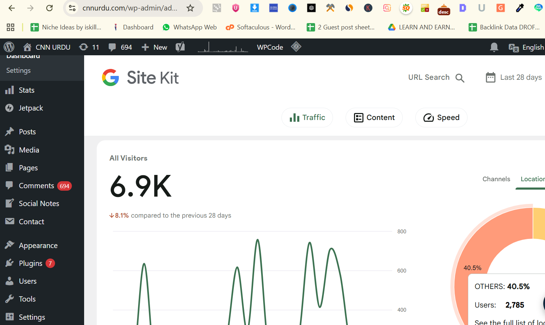Click the Yoast SEO icon in the admin bar

pos(180,47)
